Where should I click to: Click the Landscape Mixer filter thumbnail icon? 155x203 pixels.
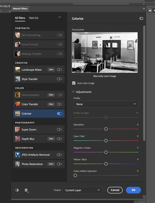click(18, 70)
